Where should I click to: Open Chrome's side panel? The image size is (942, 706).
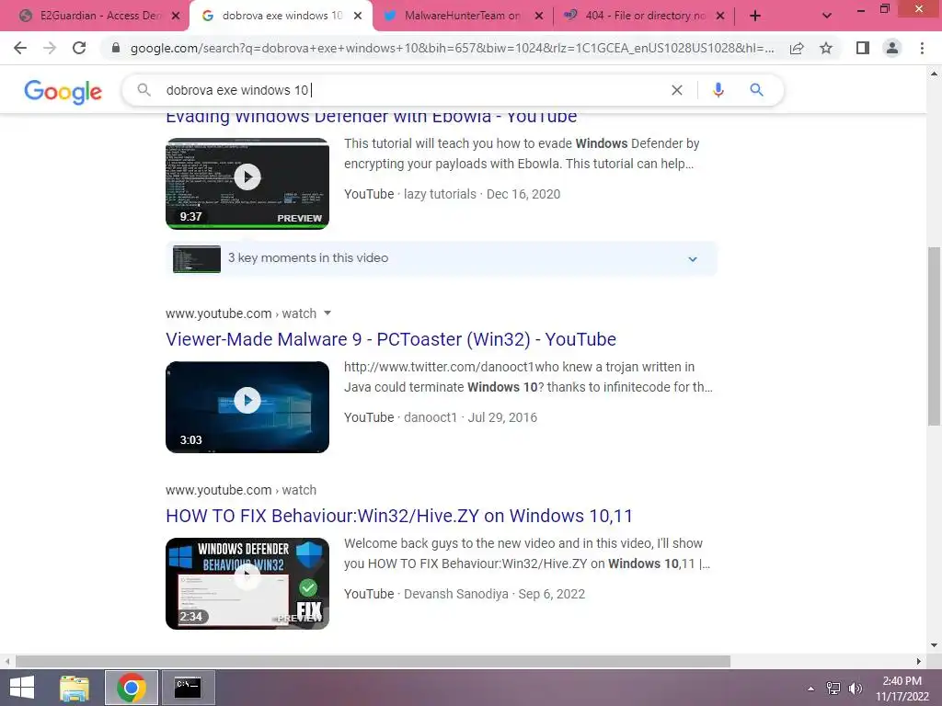(863, 48)
